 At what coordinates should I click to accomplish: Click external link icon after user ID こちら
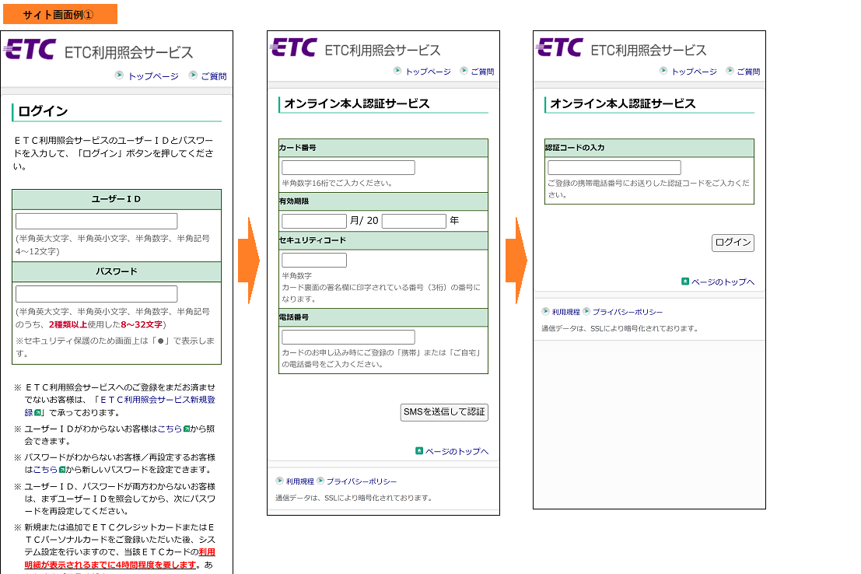click(x=186, y=429)
